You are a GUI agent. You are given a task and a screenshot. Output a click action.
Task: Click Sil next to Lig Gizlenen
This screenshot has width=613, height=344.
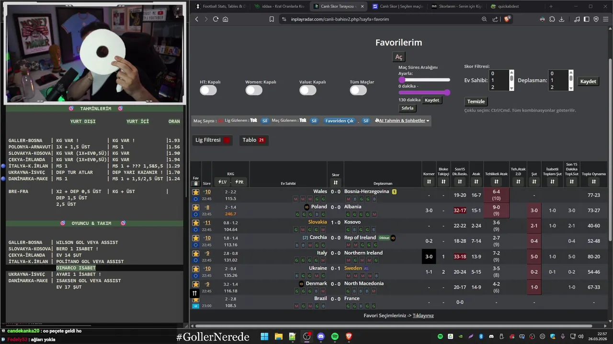pos(264,121)
